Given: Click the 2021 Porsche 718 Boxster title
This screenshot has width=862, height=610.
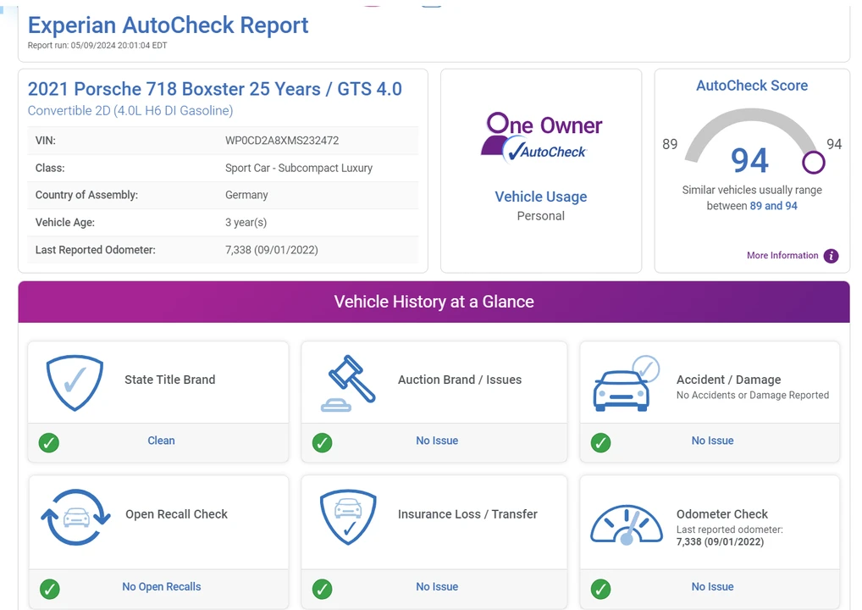Looking at the screenshot, I should tap(215, 89).
